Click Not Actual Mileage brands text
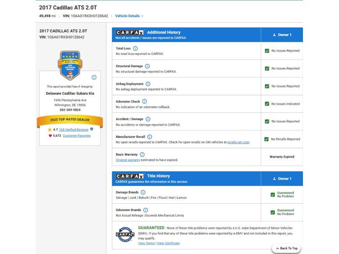Viewport: 339px width, 254px height. (x=150, y=215)
